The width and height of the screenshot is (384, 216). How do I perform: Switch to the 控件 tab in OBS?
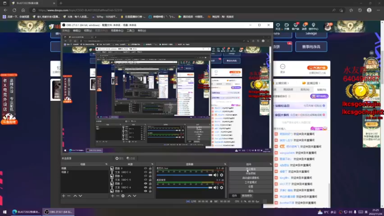pos(234,196)
